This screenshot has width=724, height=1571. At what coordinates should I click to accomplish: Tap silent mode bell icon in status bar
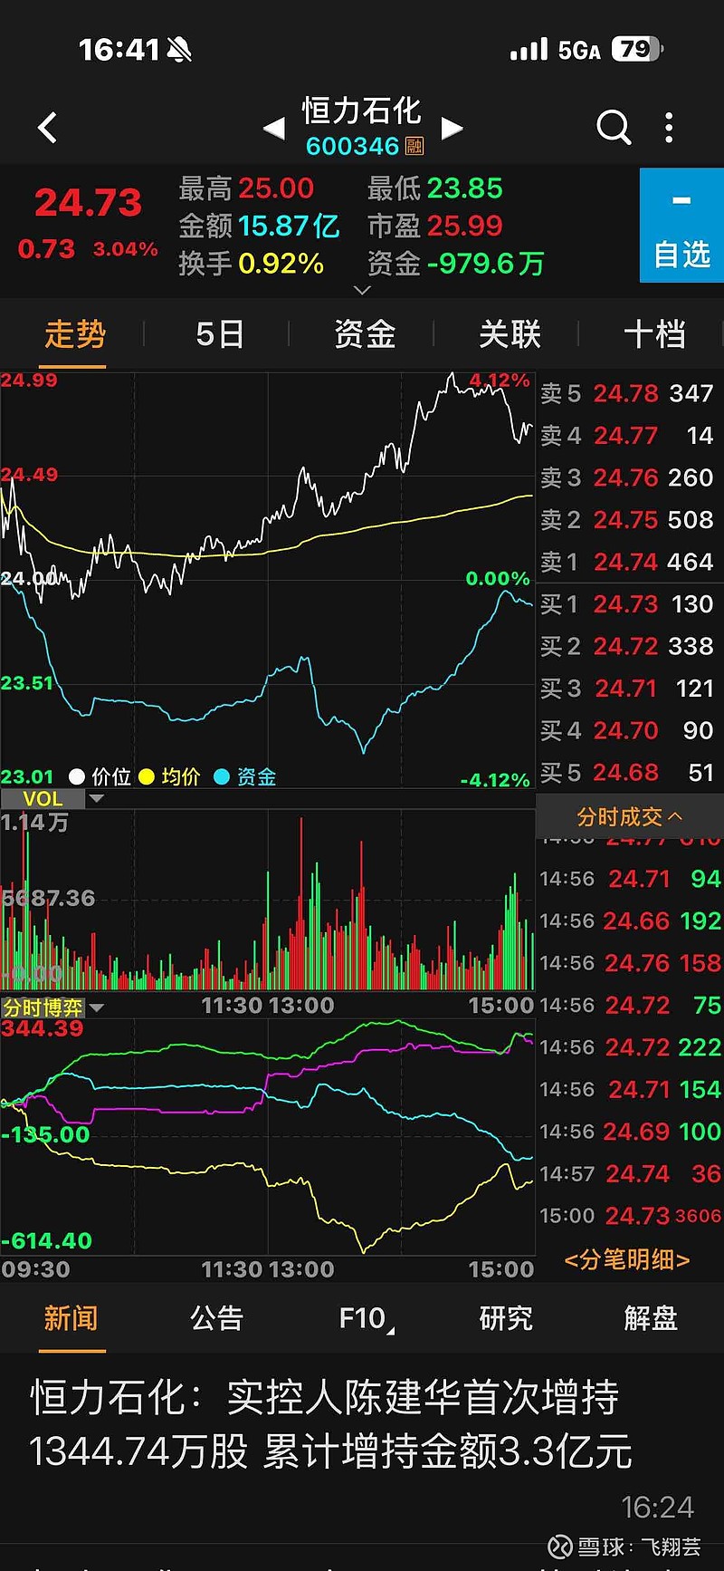pyautogui.click(x=179, y=50)
